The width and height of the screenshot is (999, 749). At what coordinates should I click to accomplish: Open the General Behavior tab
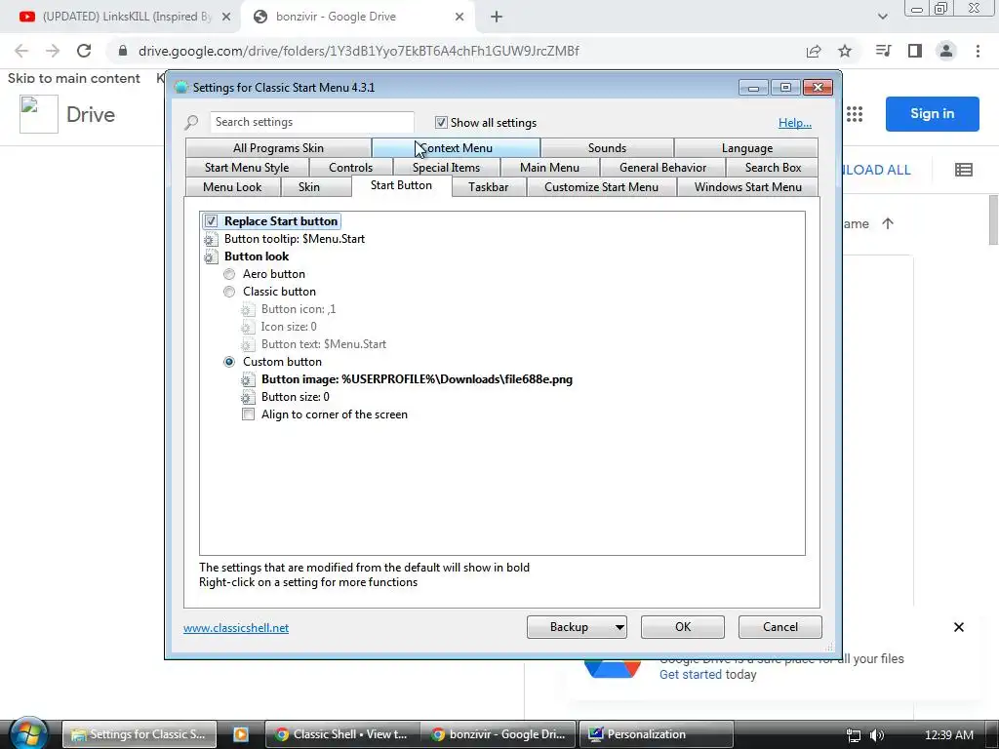click(x=662, y=168)
